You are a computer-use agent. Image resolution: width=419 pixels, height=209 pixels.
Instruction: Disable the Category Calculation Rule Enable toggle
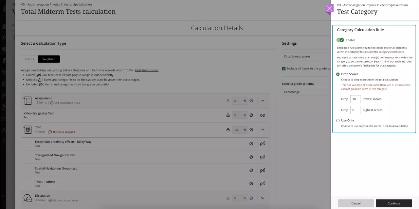click(x=340, y=40)
